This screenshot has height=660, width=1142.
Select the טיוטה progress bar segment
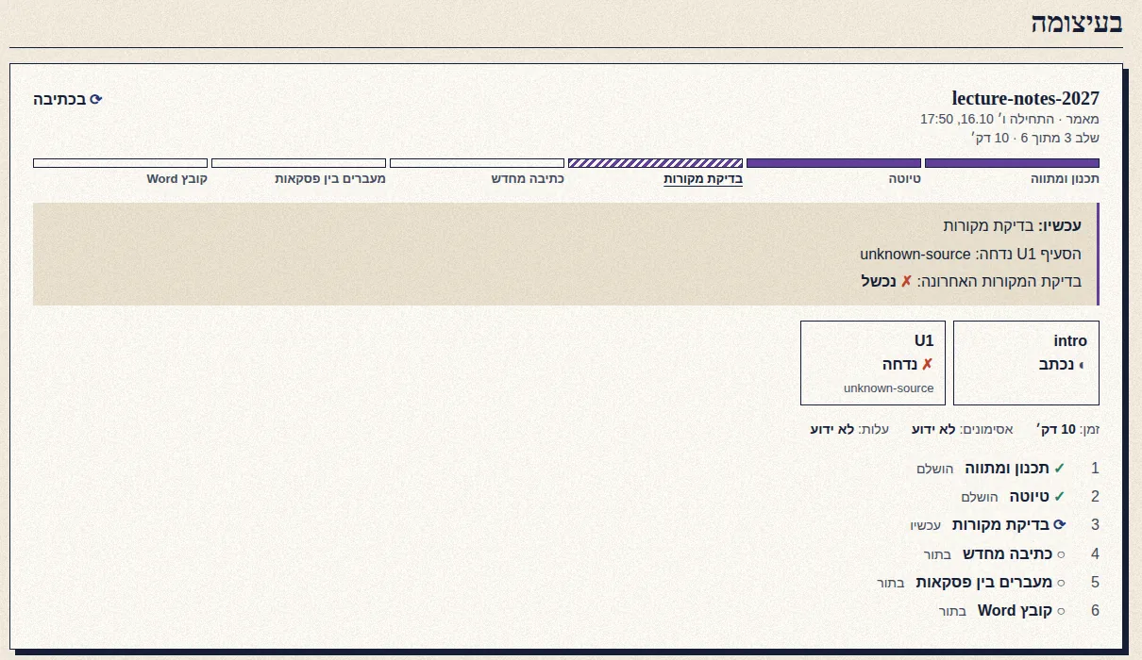pyautogui.click(x=833, y=163)
